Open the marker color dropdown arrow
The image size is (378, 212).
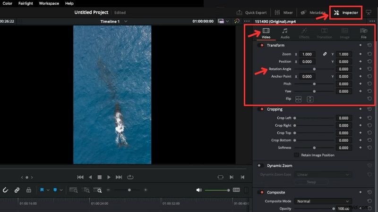(x=61, y=190)
